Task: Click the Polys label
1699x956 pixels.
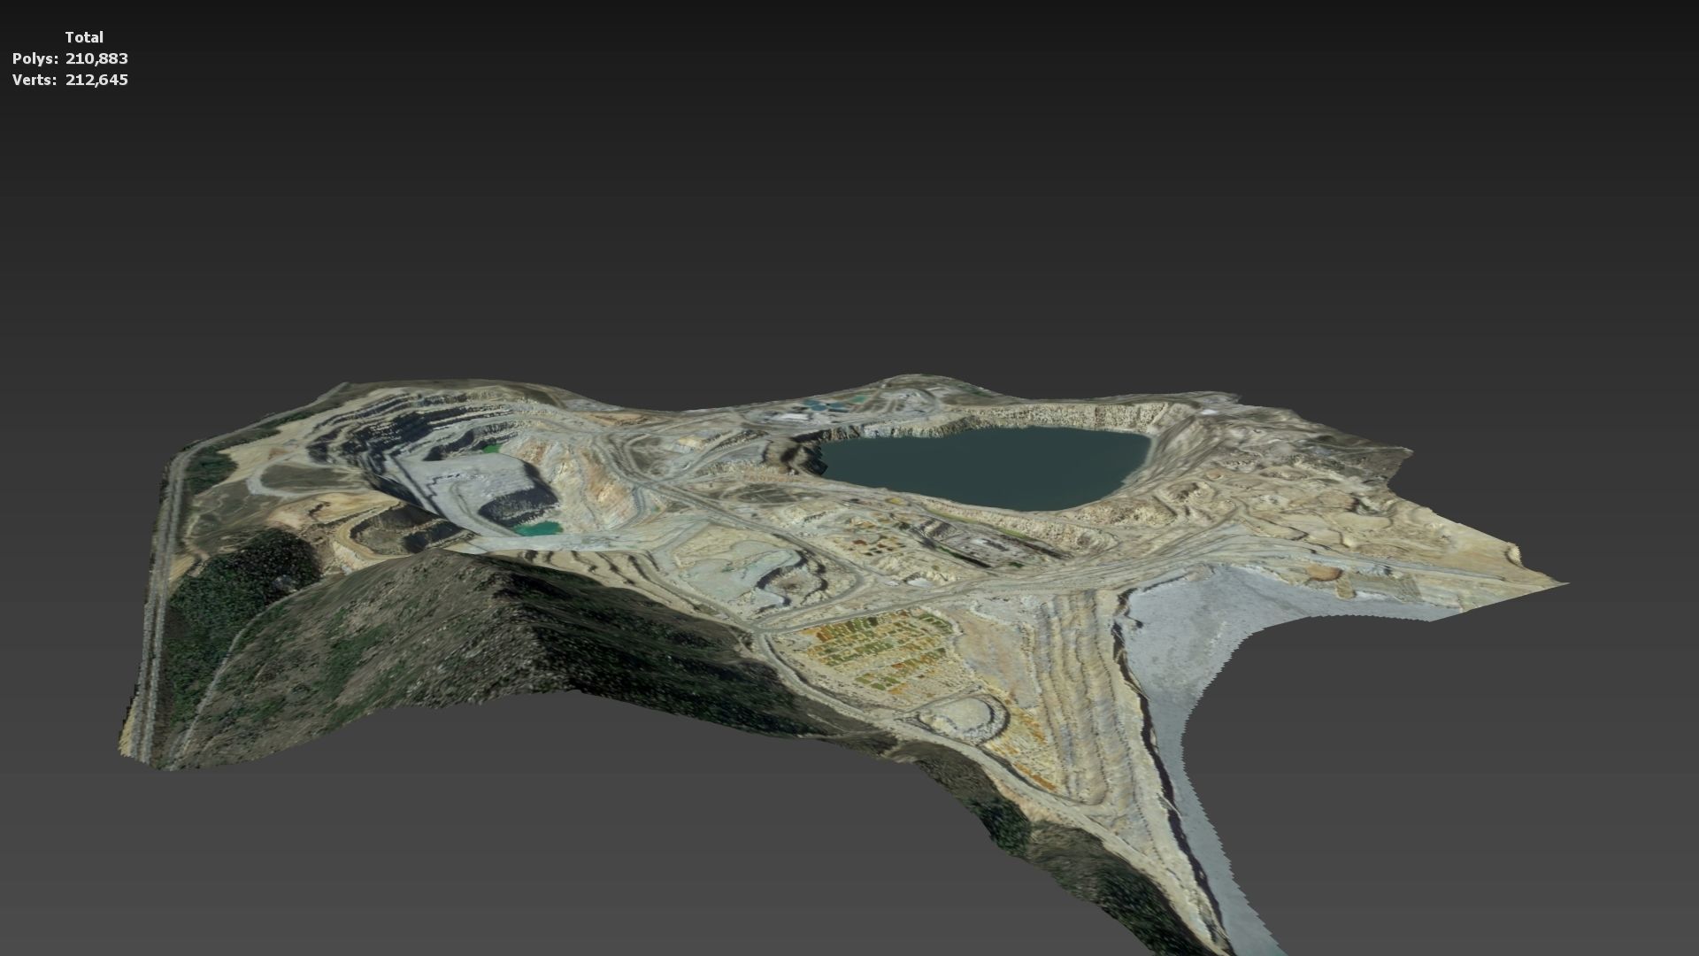Action: tap(35, 58)
